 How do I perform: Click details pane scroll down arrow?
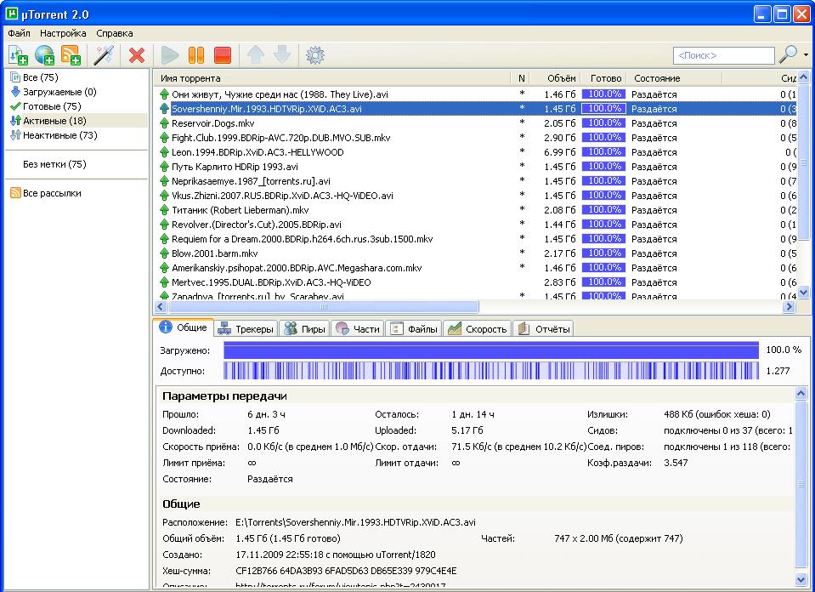801,578
